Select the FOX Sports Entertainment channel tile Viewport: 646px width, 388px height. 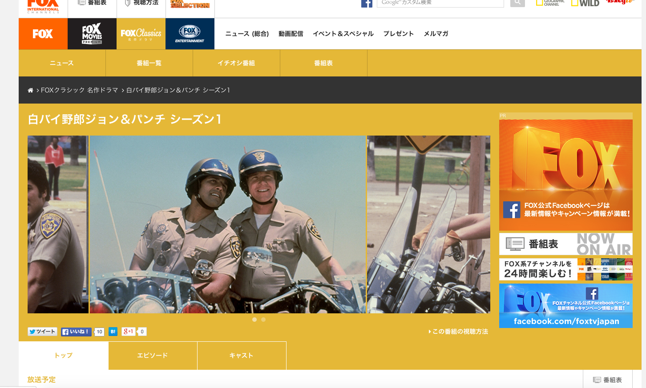pyautogui.click(x=190, y=34)
